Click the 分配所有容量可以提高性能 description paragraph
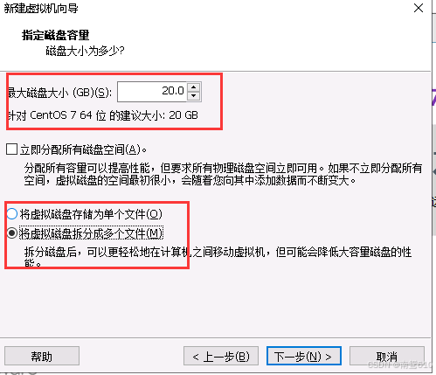The width and height of the screenshot is (436, 375). [223, 174]
